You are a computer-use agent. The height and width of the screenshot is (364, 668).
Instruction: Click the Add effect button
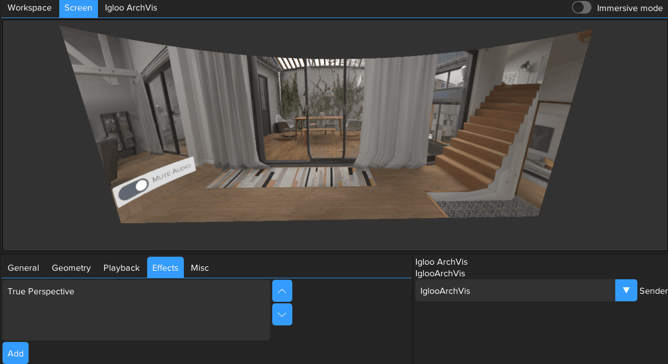tap(15, 352)
